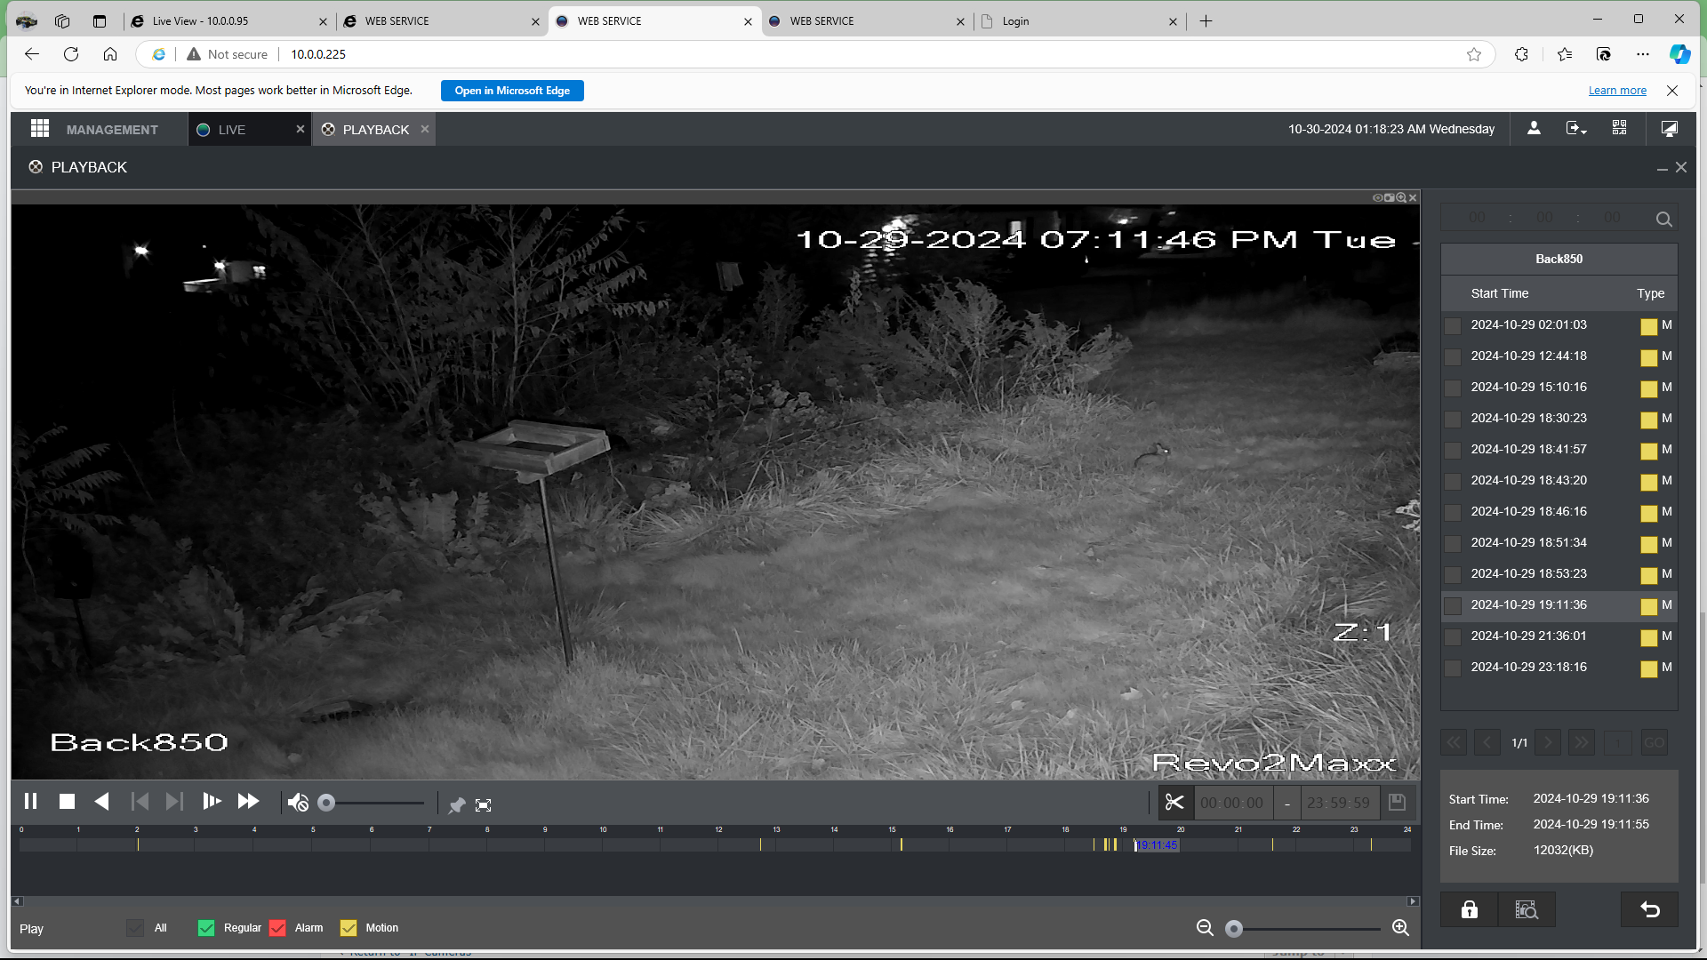This screenshot has width=1707, height=960.
Task: Adjust the timeline zoom slider handle
Action: pos(1233,929)
